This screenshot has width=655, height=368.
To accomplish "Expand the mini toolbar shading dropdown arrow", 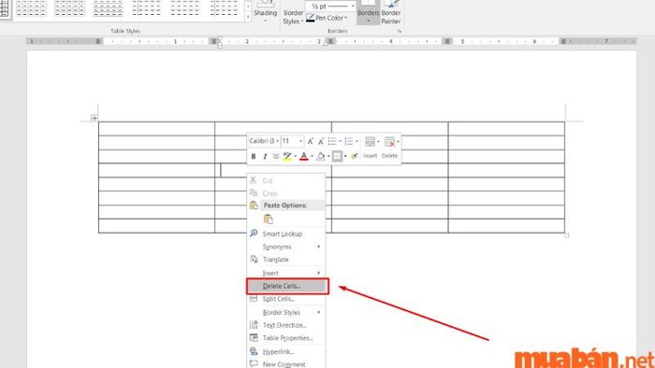I will [x=328, y=156].
